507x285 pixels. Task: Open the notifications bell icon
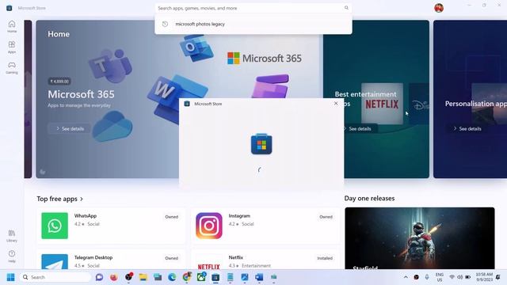tap(498, 277)
